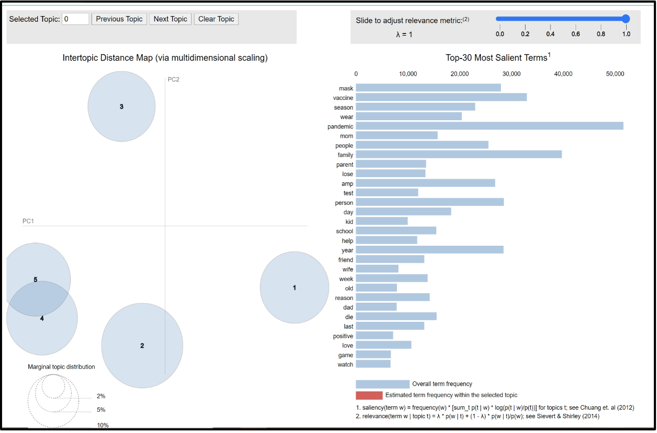Select topic circle 3 on the map
This screenshot has width=657, height=433.
pos(121,106)
